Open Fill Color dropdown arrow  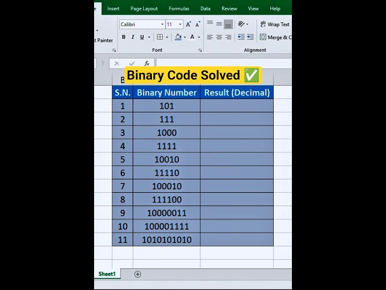click(x=185, y=37)
